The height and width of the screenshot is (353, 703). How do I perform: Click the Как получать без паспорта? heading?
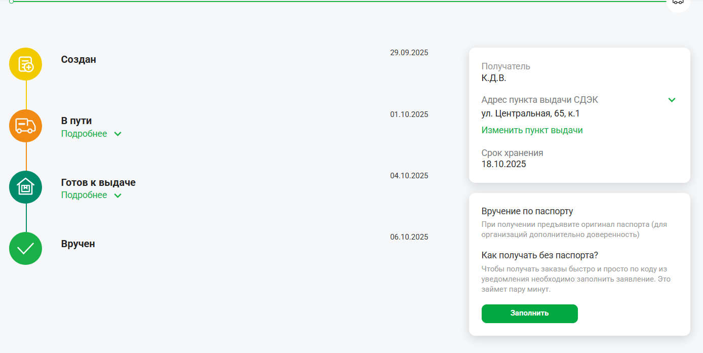539,255
